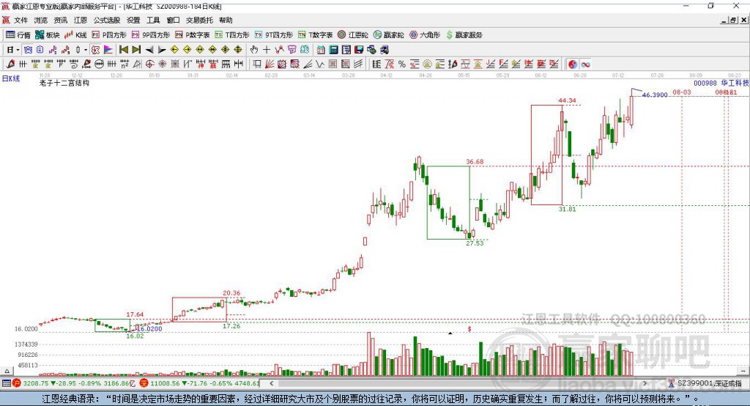
Task: Click the 27.53 low price label
Action: click(475, 243)
